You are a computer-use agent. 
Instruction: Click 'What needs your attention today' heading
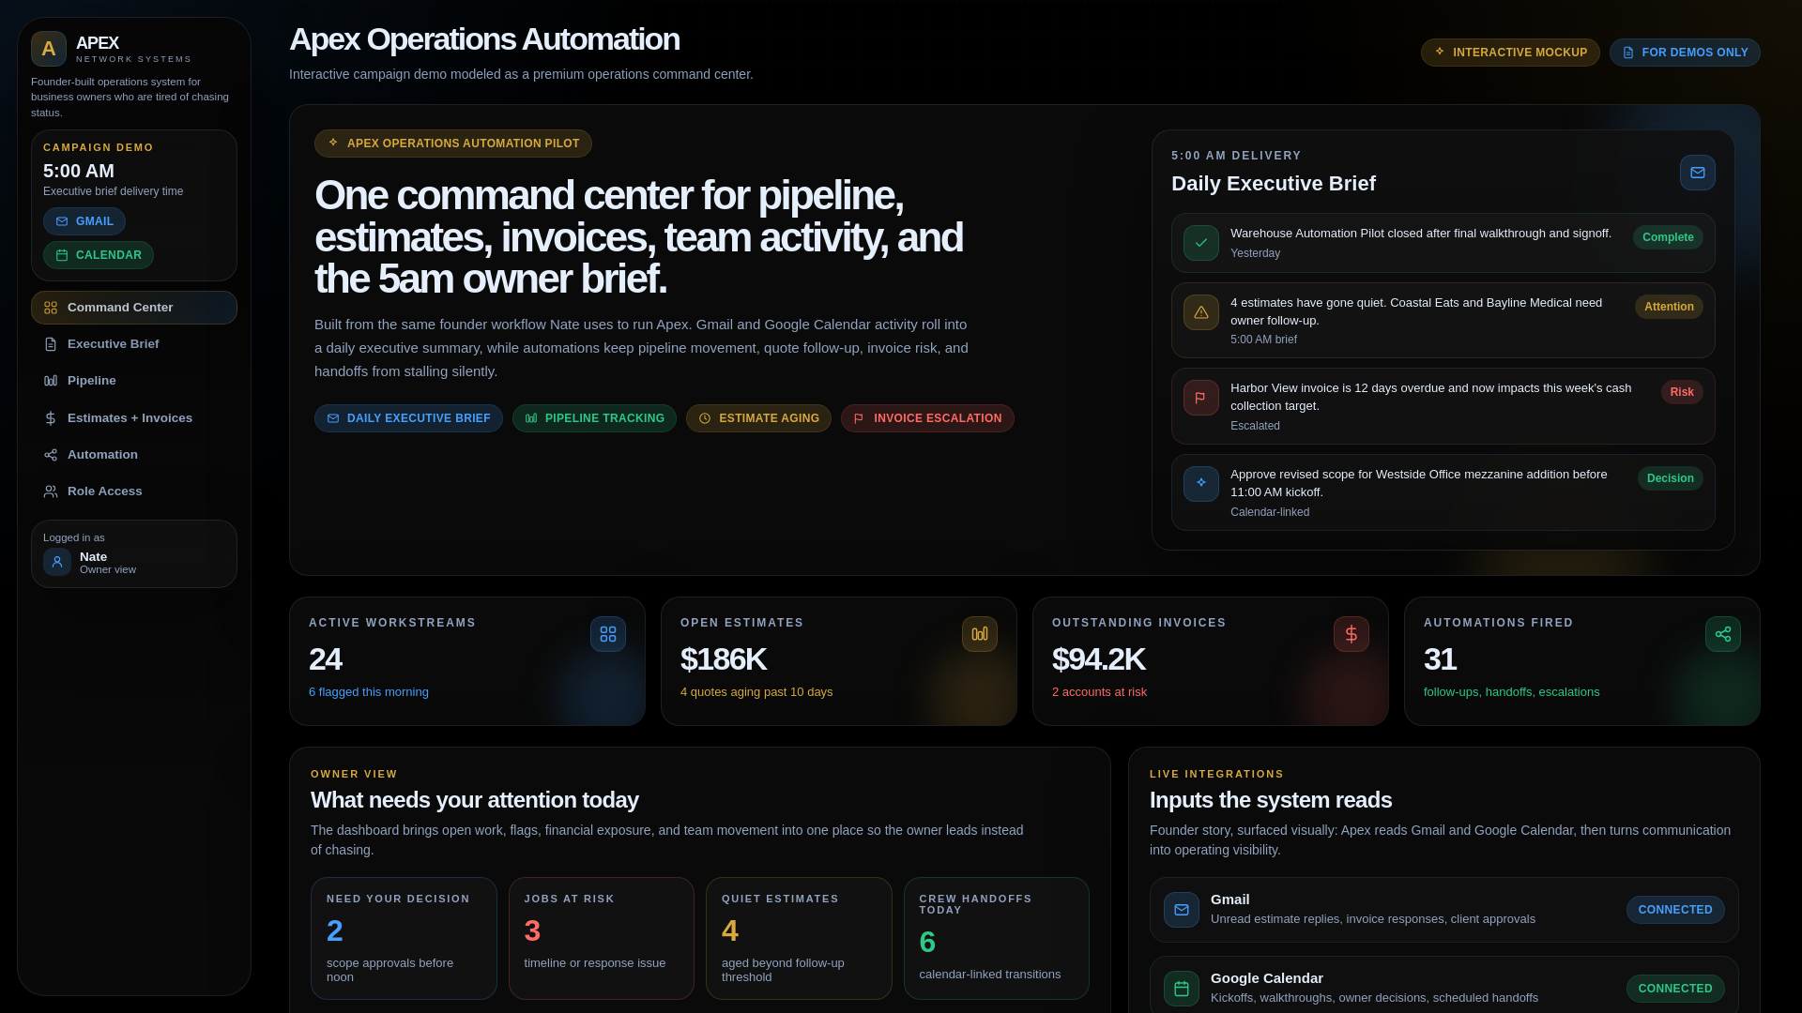(475, 800)
